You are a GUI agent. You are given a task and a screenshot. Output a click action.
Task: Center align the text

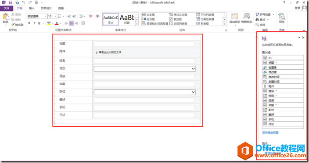[72, 23]
